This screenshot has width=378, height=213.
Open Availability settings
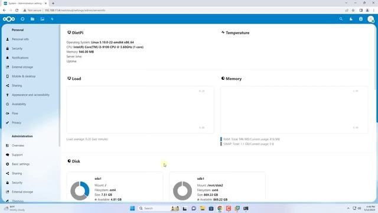[19, 104]
